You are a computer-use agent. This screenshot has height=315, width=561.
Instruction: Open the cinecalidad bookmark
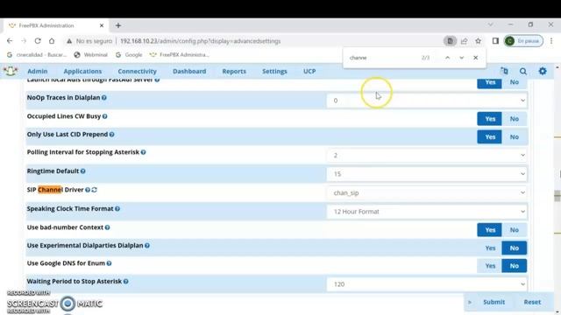pyautogui.click(x=37, y=54)
